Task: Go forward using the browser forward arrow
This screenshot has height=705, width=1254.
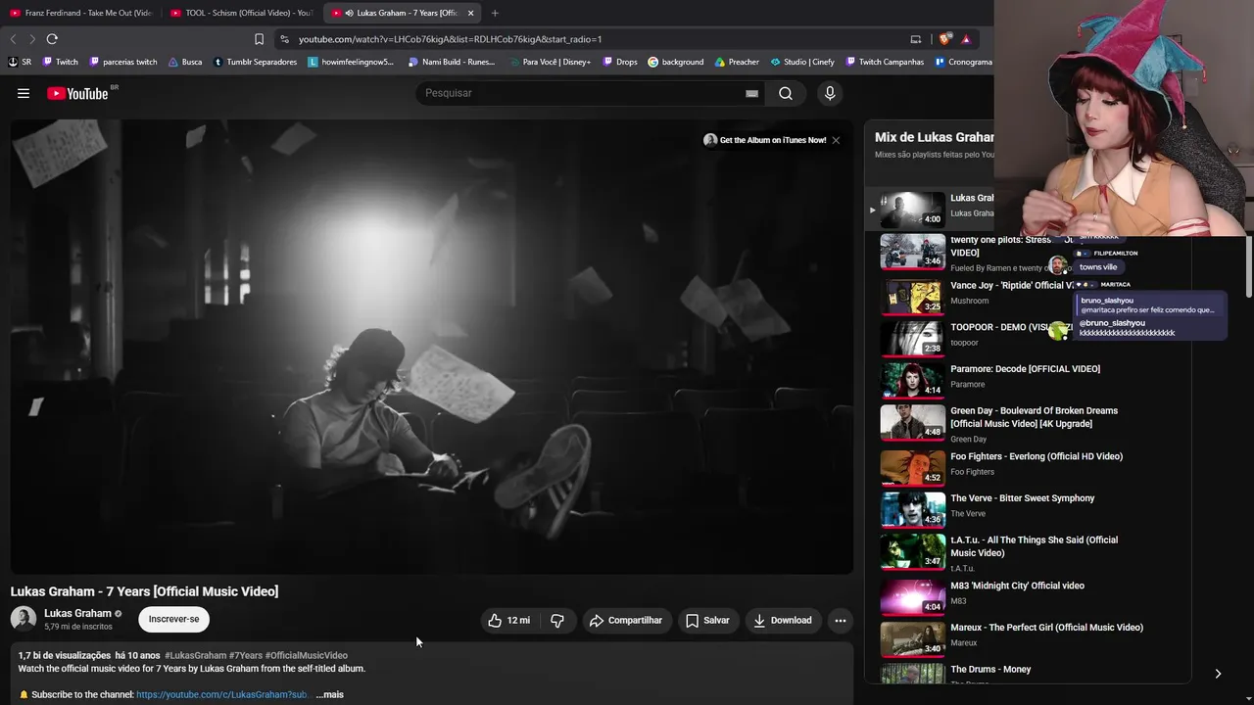Action: click(x=31, y=39)
